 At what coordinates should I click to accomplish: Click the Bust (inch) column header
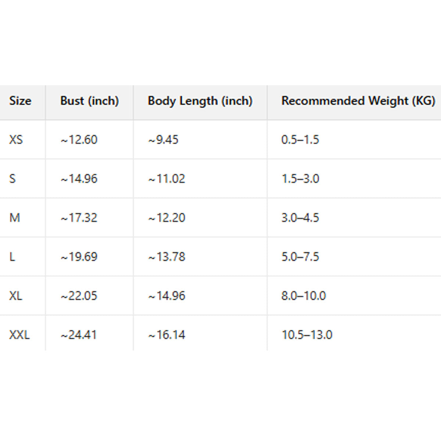(89, 101)
